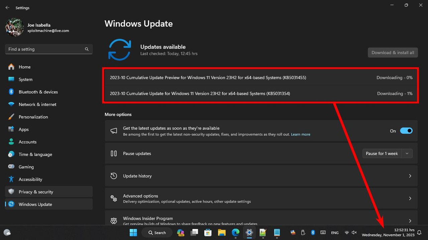Click the weather widget icon on taskbar
Image resolution: width=428 pixels, height=240 pixels.
pos(7,233)
